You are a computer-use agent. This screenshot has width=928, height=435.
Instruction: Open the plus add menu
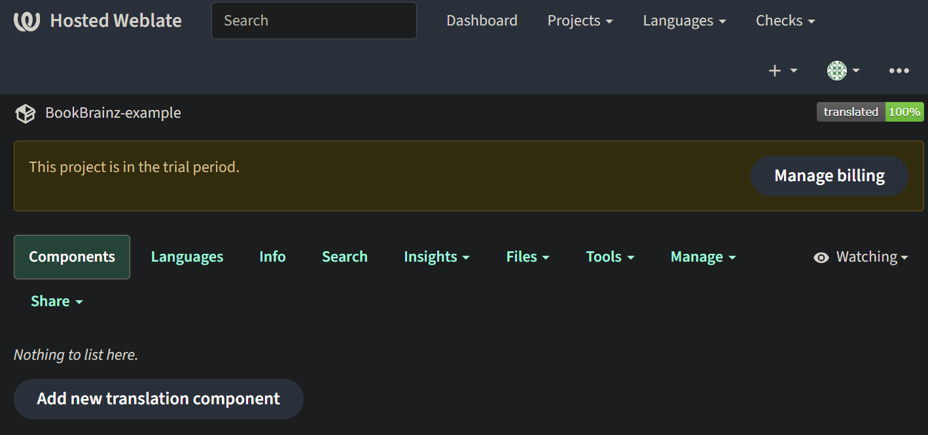783,71
